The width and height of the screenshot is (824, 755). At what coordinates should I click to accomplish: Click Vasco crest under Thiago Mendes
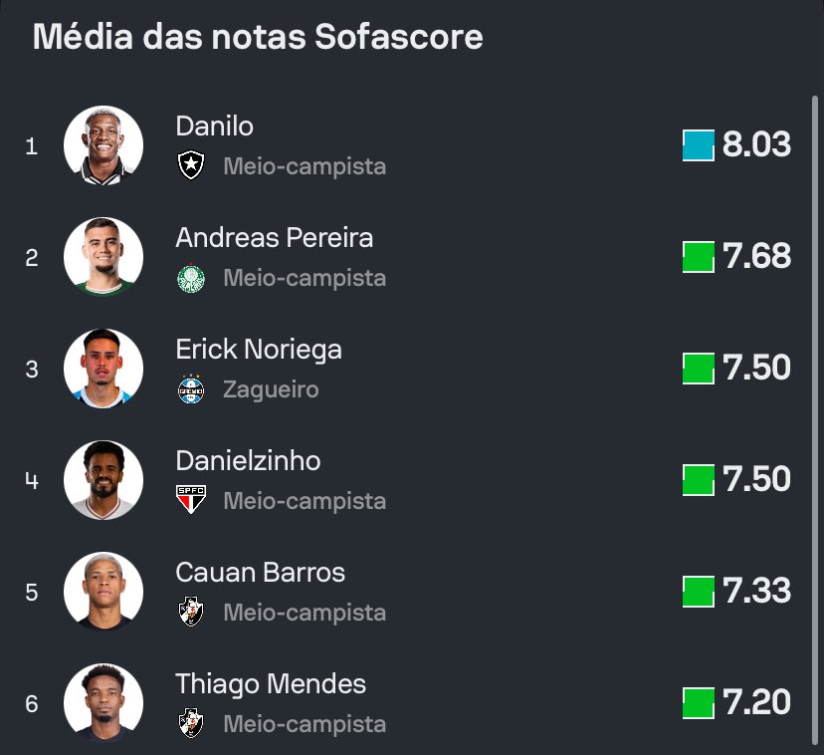click(x=190, y=723)
